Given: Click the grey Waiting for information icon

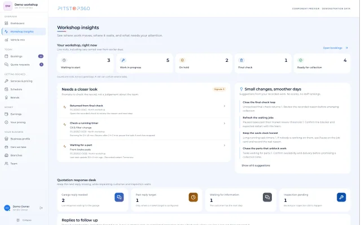Looking at the screenshot, I should (267, 197).
